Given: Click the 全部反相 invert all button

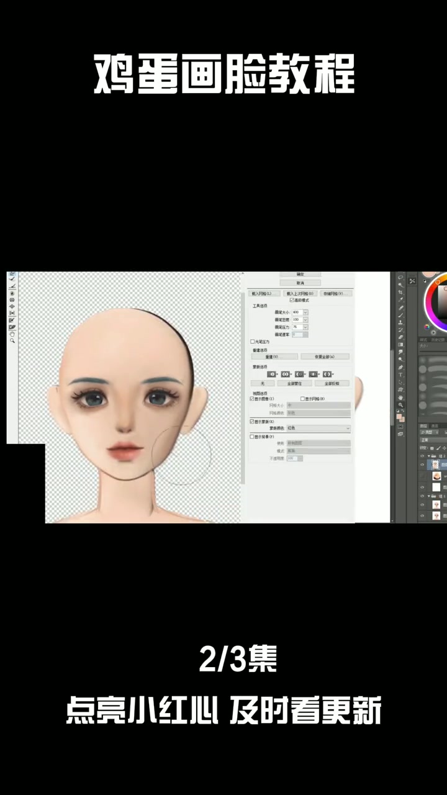Looking at the screenshot, I should pos(332,383).
